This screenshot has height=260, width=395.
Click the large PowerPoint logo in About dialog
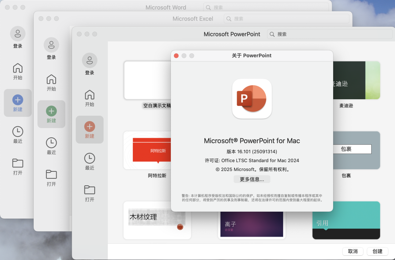(252, 99)
